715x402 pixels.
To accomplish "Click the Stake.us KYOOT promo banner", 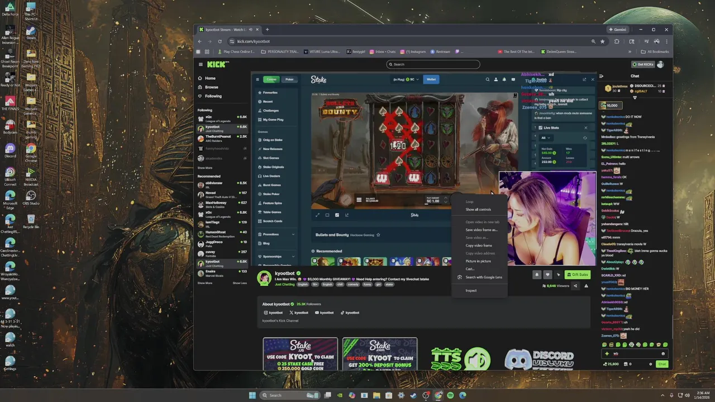I will (x=301, y=354).
